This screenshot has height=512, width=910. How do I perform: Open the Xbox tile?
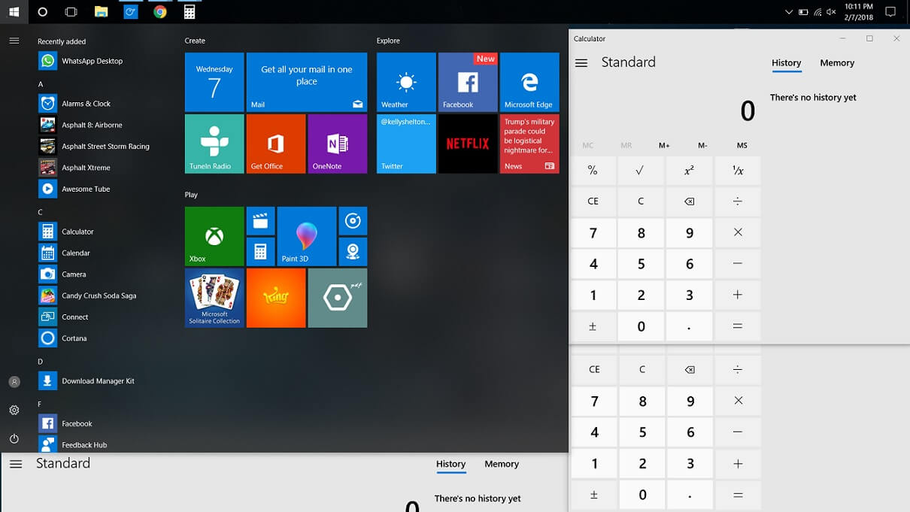[214, 236]
